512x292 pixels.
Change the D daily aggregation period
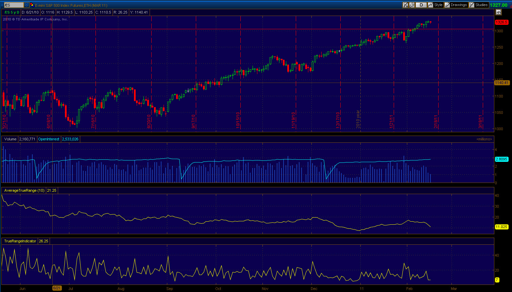point(421,5)
